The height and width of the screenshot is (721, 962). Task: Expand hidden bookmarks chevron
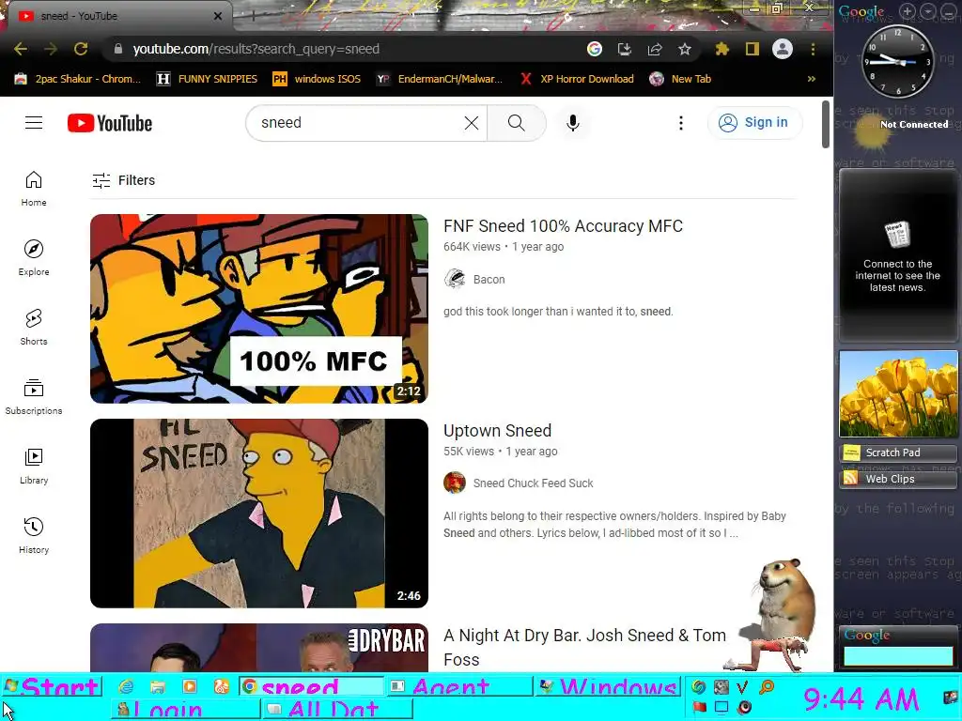pyautogui.click(x=811, y=79)
